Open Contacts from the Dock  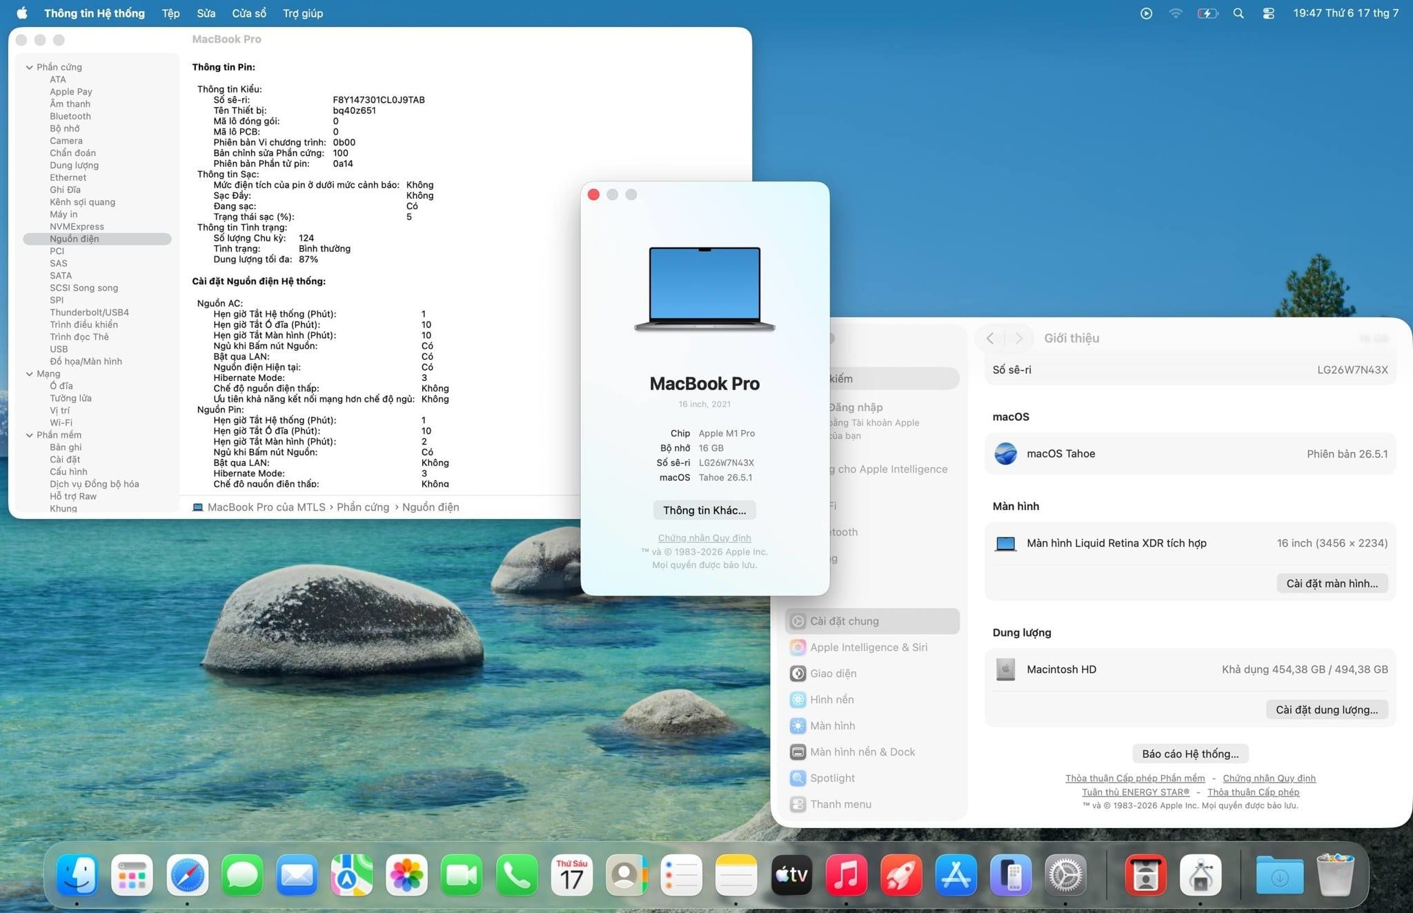tap(626, 875)
